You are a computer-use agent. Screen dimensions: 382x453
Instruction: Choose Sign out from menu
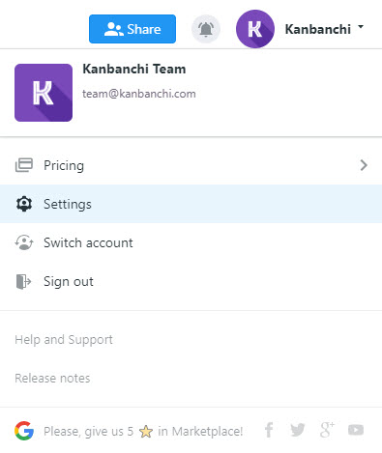[x=191, y=281]
